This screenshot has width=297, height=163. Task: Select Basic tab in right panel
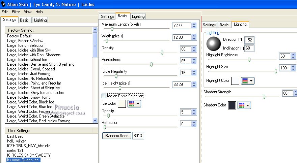pyautogui.click(x=224, y=25)
